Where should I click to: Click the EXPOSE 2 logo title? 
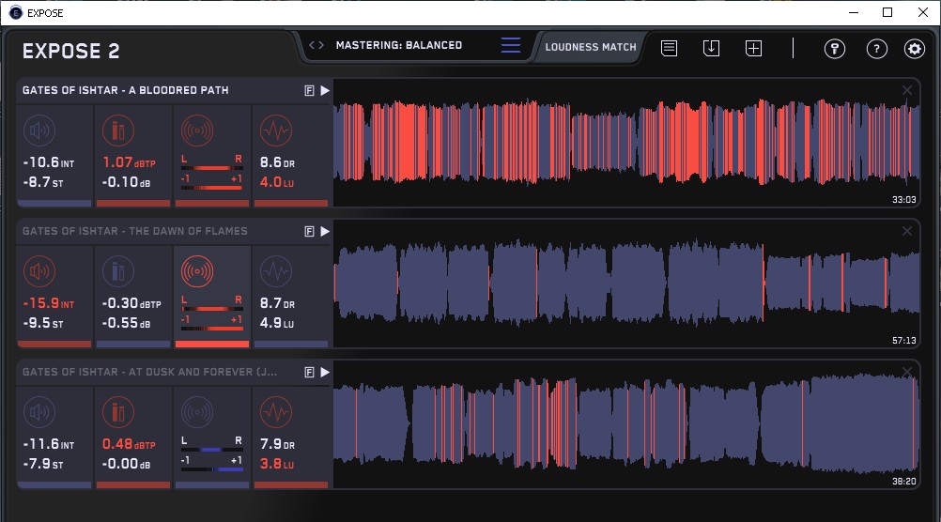tap(70, 52)
